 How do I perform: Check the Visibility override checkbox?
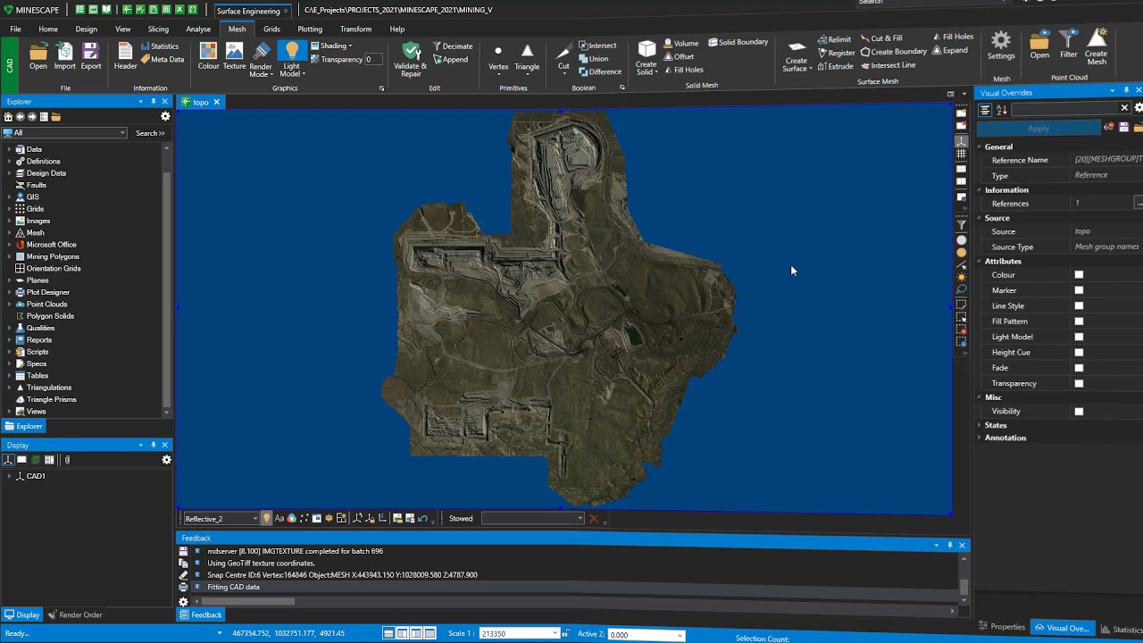[x=1079, y=412]
